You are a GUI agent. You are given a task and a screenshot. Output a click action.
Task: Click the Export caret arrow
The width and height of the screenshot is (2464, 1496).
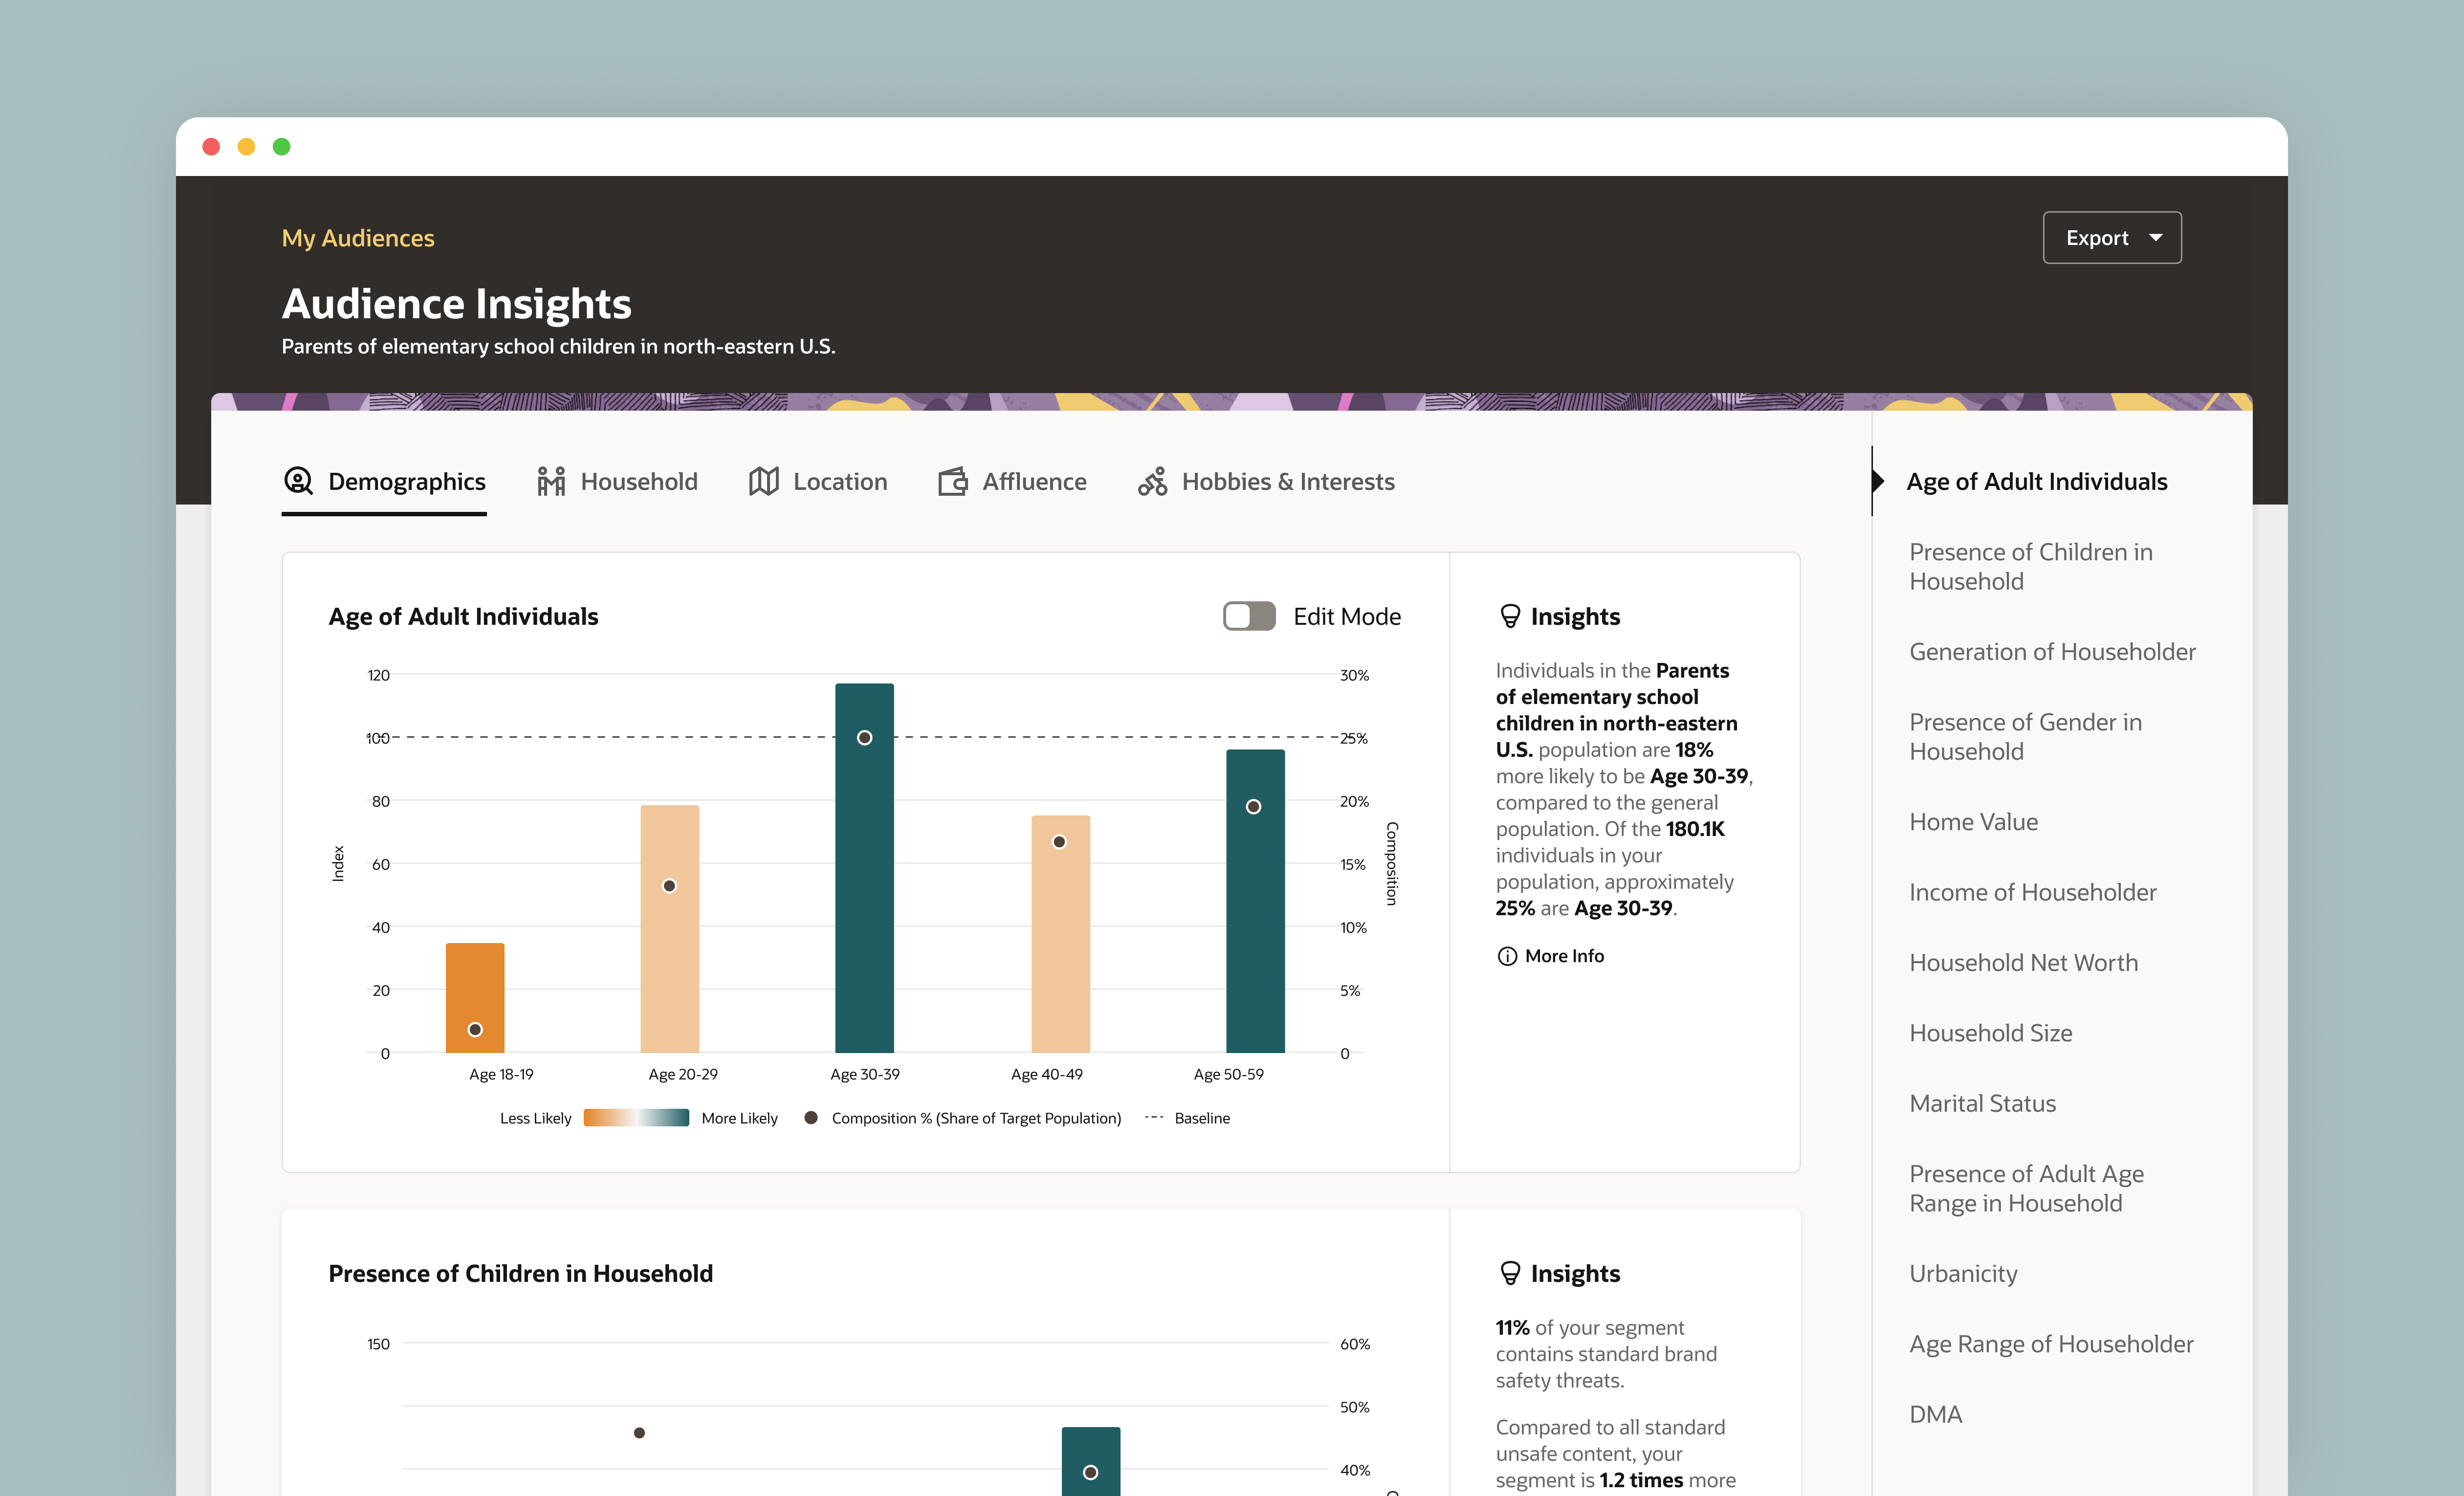point(2155,238)
